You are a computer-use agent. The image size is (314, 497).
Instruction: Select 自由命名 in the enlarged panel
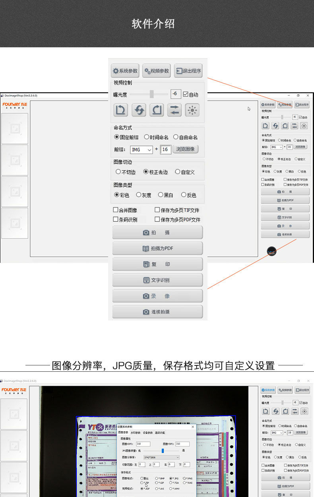176,137
